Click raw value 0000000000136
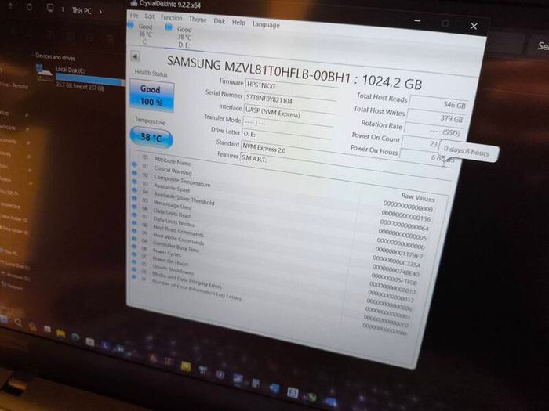 (x=405, y=216)
